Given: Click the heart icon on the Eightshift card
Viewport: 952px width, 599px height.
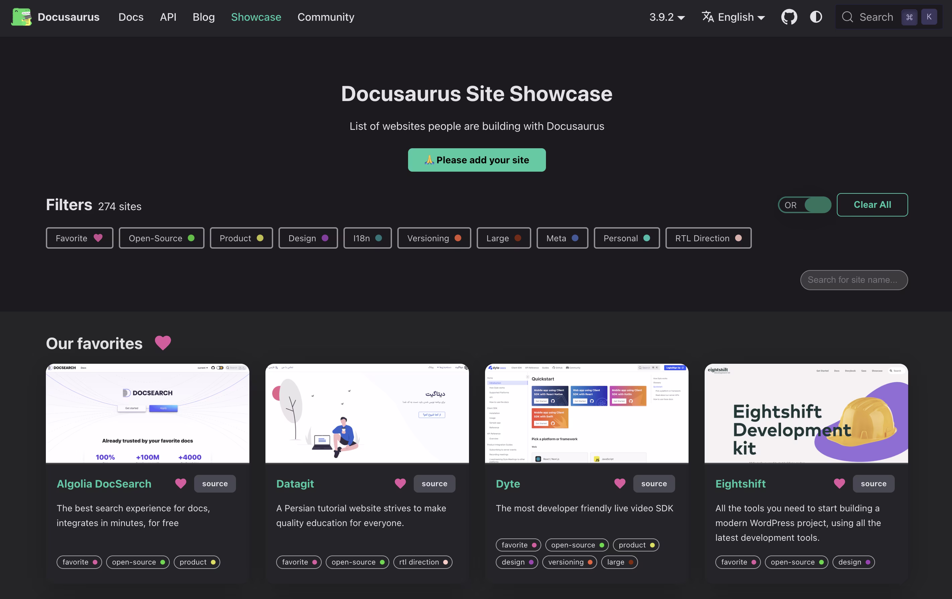Looking at the screenshot, I should click(839, 484).
